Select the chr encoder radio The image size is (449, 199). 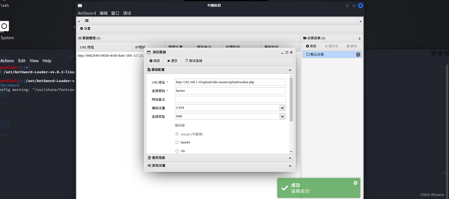[177, 151]
